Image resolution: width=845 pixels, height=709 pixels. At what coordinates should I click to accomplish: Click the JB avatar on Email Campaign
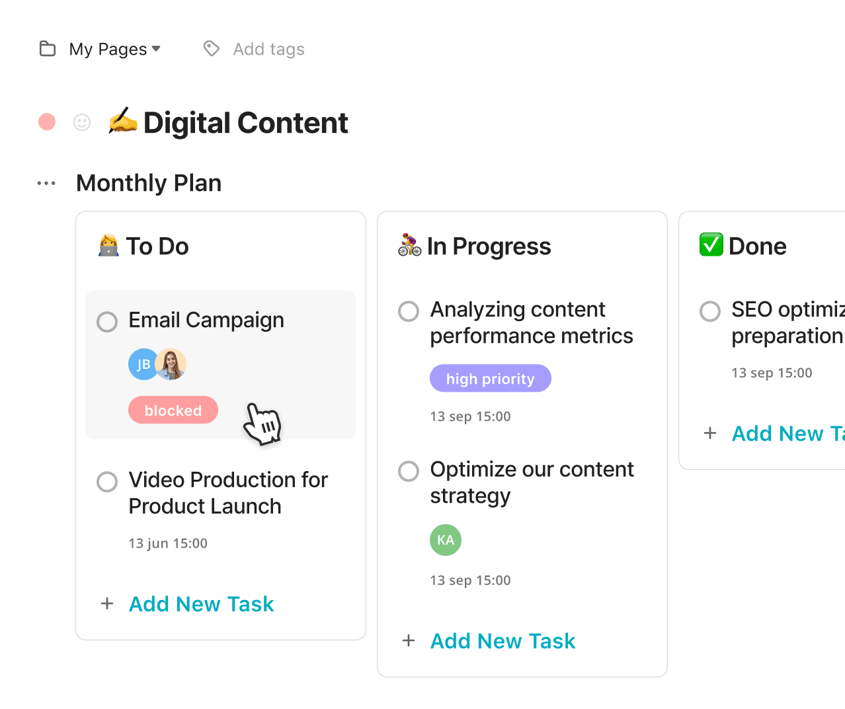coord(143,364)
